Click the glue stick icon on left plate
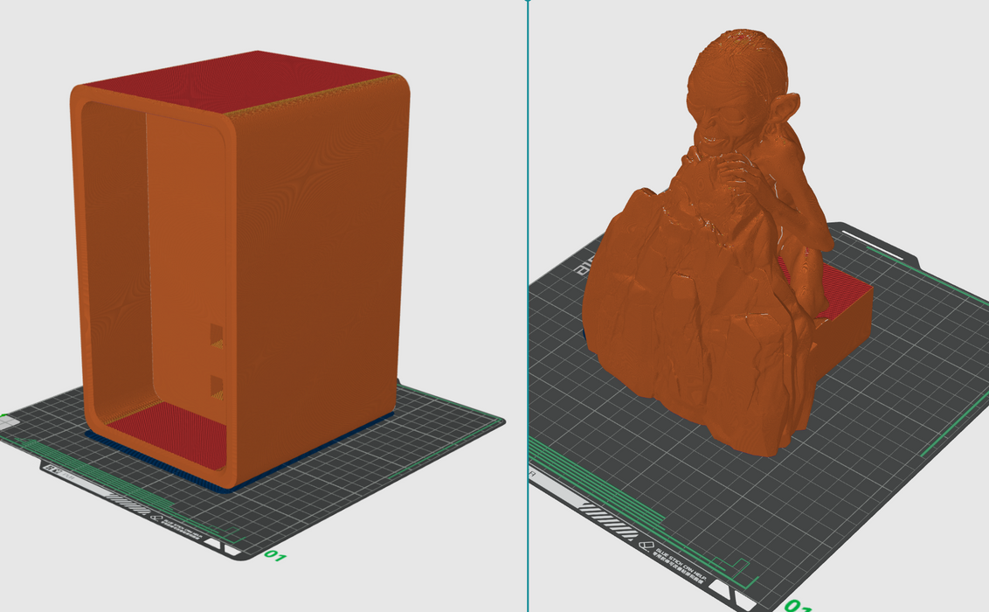Viewport: 989px width, 612px height. point(156,519)
